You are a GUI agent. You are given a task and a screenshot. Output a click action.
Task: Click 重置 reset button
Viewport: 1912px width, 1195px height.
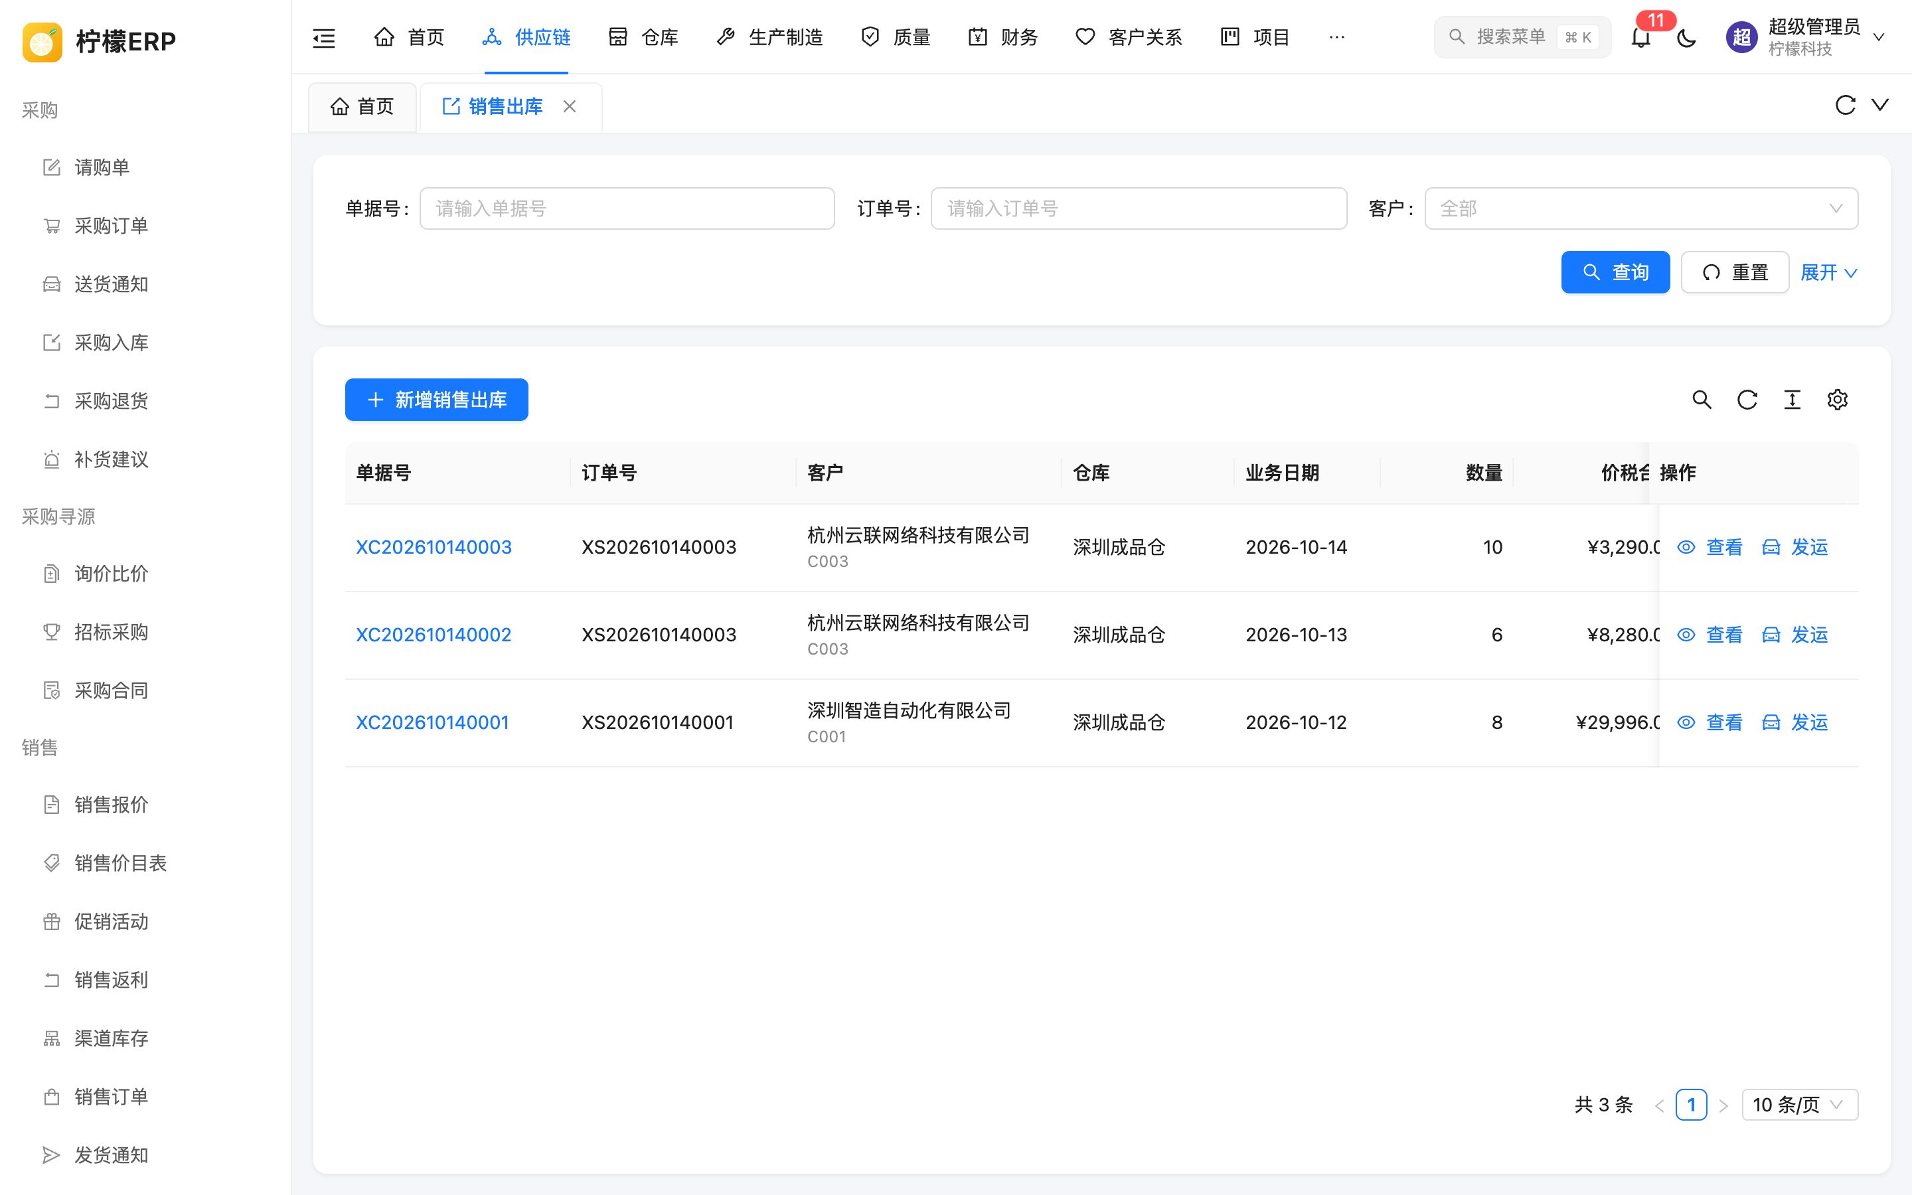coord(1735,273)
